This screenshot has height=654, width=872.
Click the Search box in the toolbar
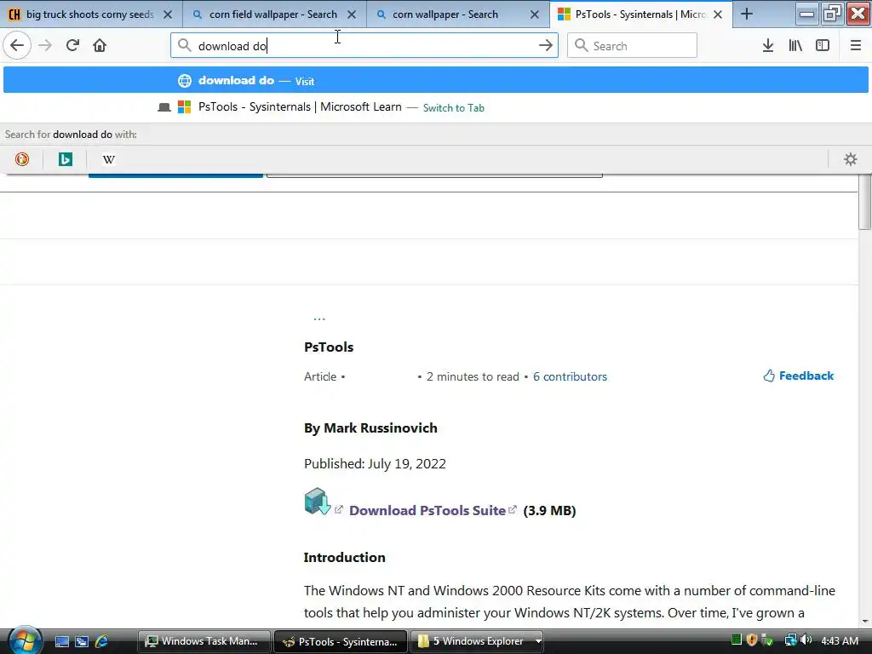point(632,46)
